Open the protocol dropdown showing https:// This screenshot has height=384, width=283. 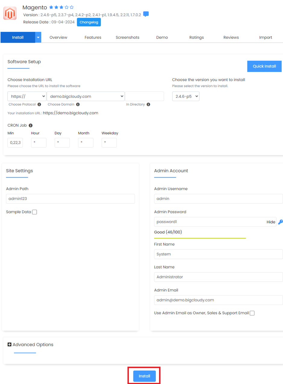26,96
